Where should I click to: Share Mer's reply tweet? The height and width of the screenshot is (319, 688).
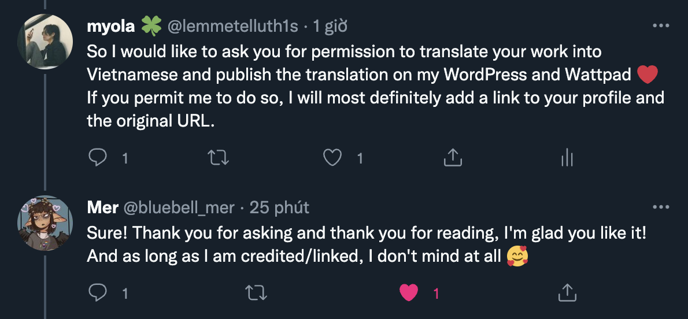pos(567,293)
